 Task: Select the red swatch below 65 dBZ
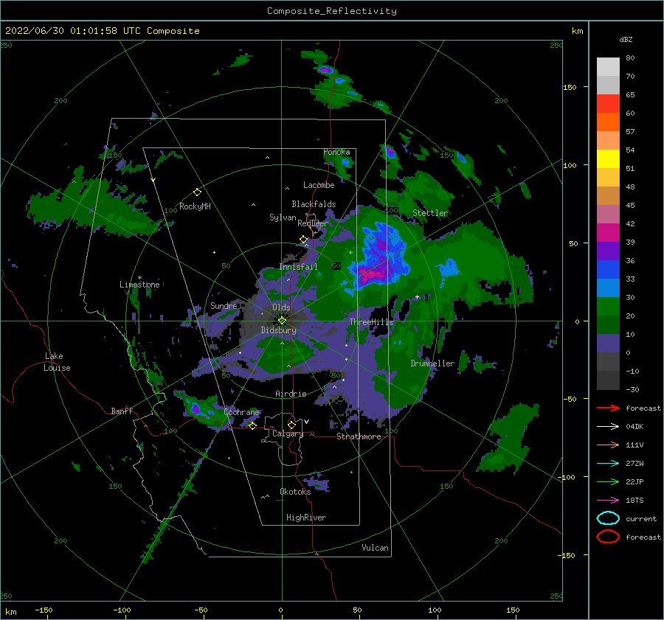pos(608,104)
